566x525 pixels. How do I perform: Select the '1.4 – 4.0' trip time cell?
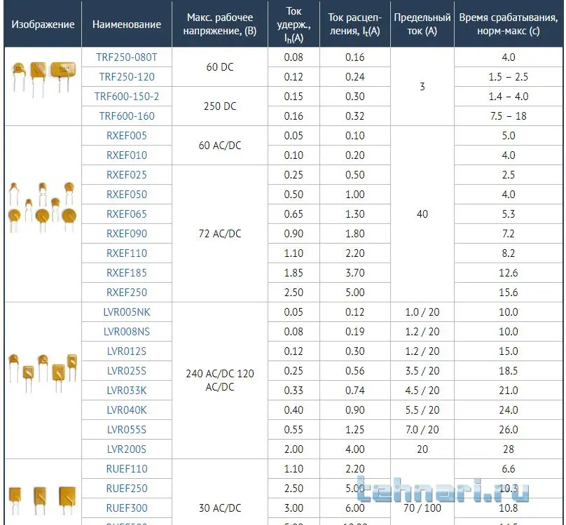pyautogui.click(x=509, y=97)
